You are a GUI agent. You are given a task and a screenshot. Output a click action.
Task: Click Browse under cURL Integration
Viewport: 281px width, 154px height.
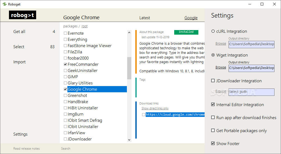pos(221,44)
